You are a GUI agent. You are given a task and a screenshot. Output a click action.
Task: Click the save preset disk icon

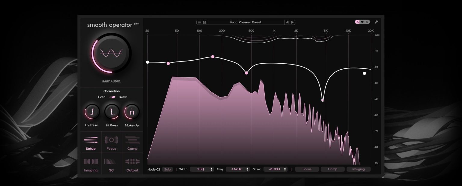tap(204, 22)
